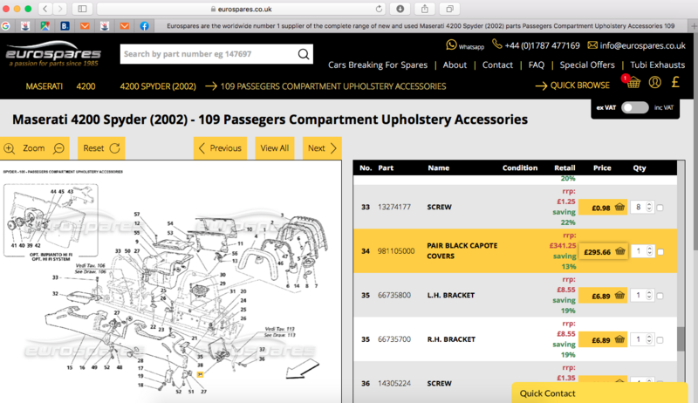Adjust quantity stepper for capote covers

(649, 251)
